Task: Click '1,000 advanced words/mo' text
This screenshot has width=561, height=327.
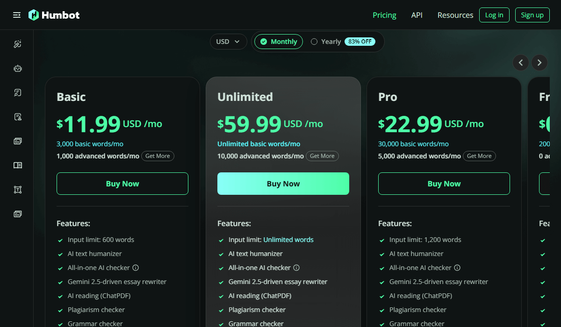Action: point(98,156)
